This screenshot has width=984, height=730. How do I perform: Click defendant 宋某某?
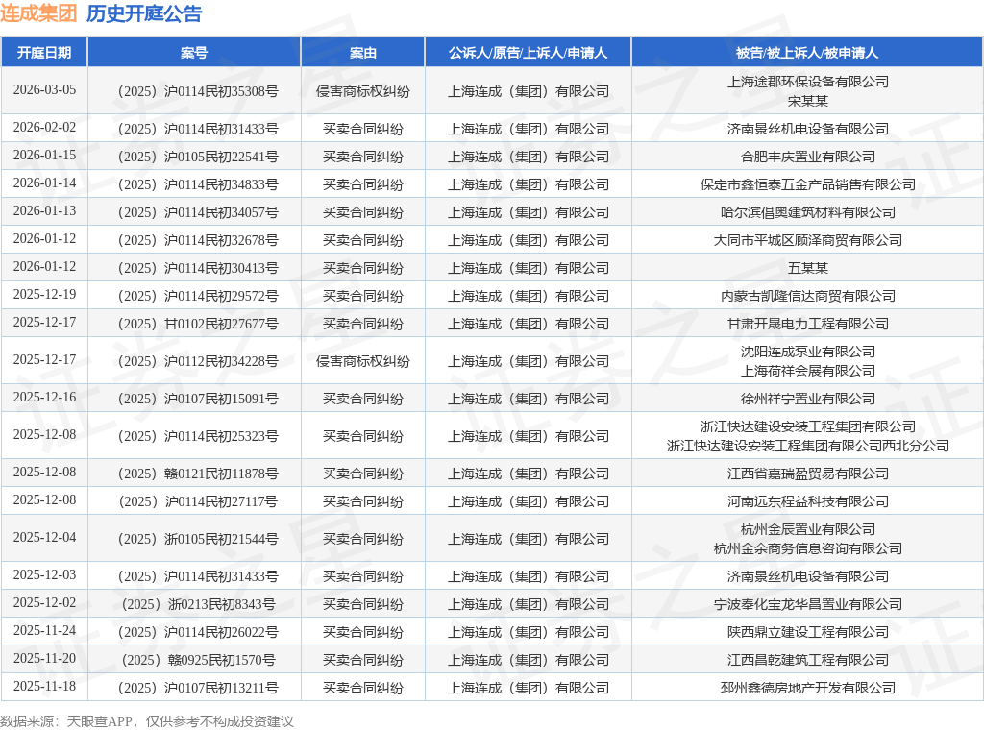807,101
